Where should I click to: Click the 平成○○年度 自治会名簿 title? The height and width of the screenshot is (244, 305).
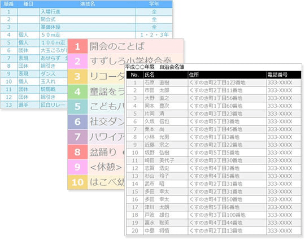(x=154, y=67)
